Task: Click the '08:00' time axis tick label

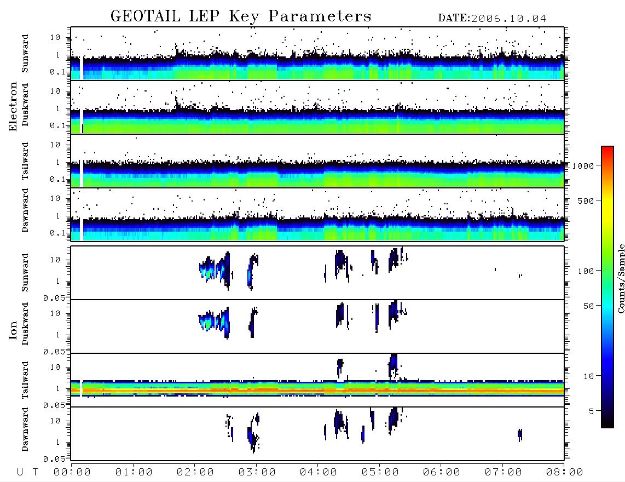Action: click(x=565, y=473)
